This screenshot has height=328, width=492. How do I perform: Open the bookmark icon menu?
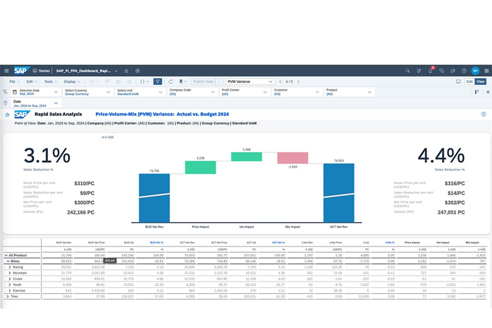(183, 81)
